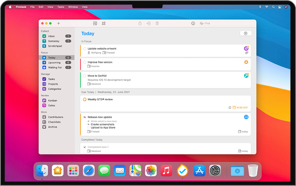Open the info inspector icon in the toolbar

193,24
